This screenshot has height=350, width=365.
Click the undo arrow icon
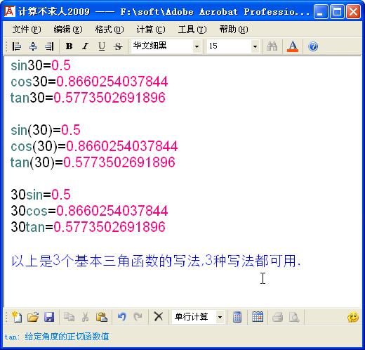coord(121,317)
